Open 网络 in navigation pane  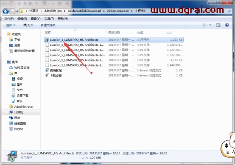click(x=15, y=118)
